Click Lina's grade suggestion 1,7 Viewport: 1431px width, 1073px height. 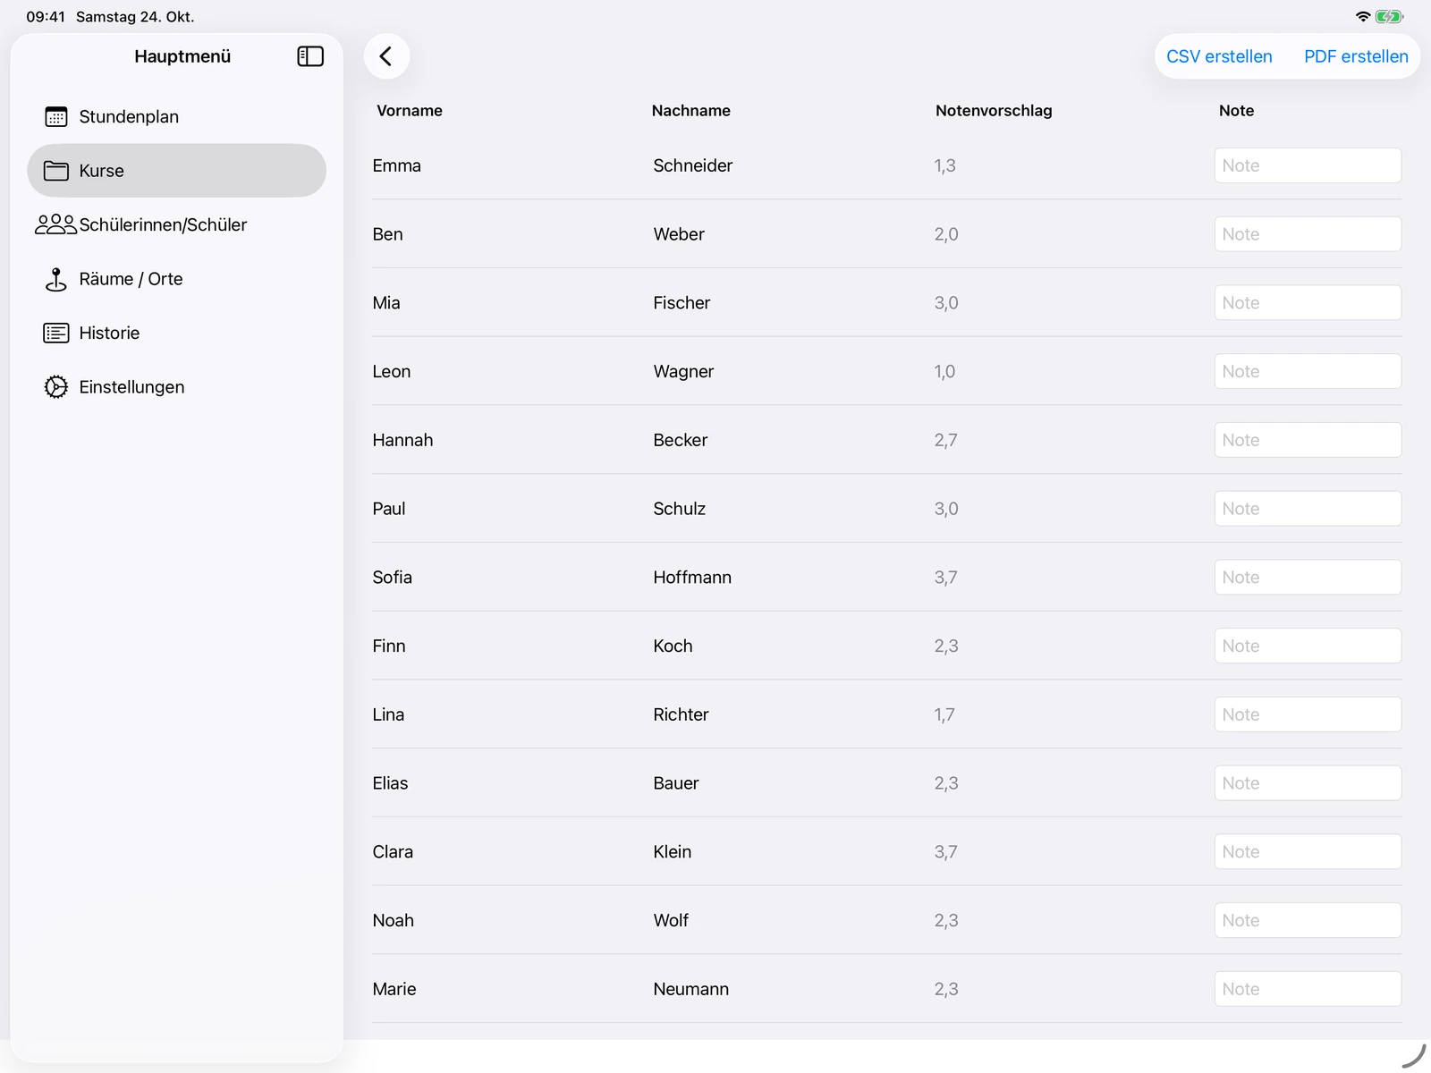[x=944, y=714]
